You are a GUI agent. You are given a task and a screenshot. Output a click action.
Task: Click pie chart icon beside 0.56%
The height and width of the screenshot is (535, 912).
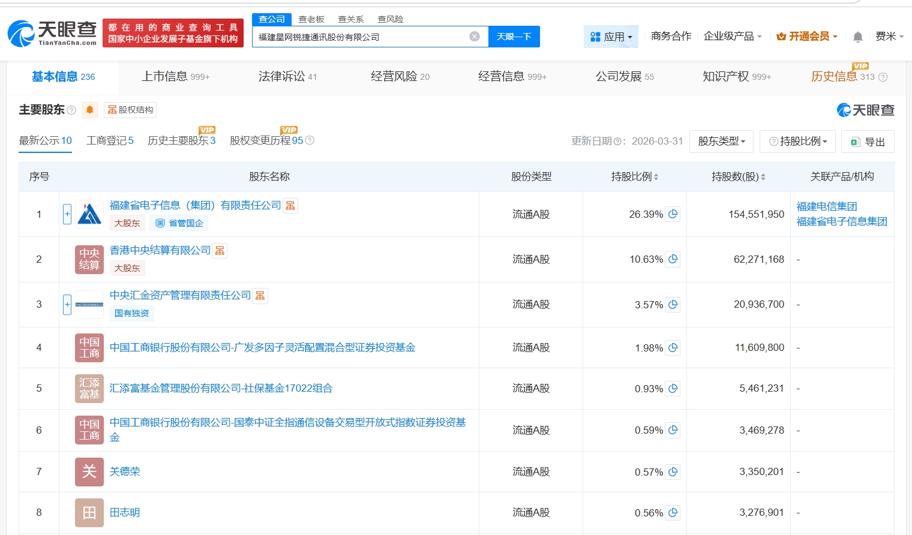tap(673, 513)
